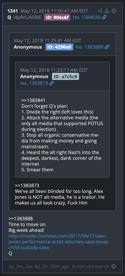The width and height of the screenshot is (125, 276).
Task: Click the share icon in post header
Action: 100,11
